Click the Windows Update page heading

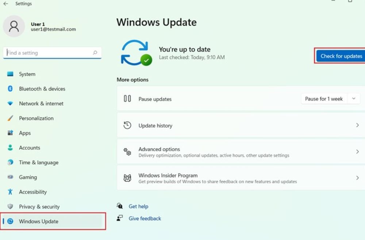point(157,22)
